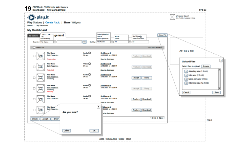Click the Delete button below the file list
The image size is (232, 150).
35,119
